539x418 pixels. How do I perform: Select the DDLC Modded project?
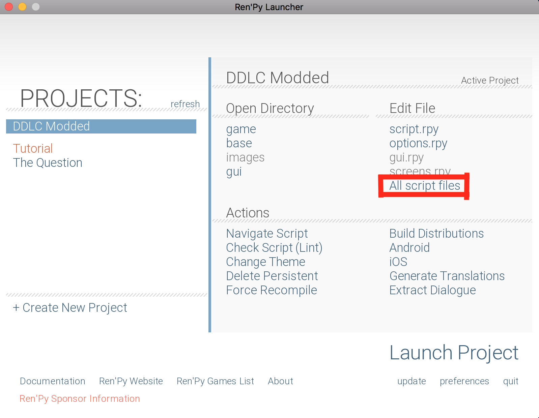coord(101,126)
